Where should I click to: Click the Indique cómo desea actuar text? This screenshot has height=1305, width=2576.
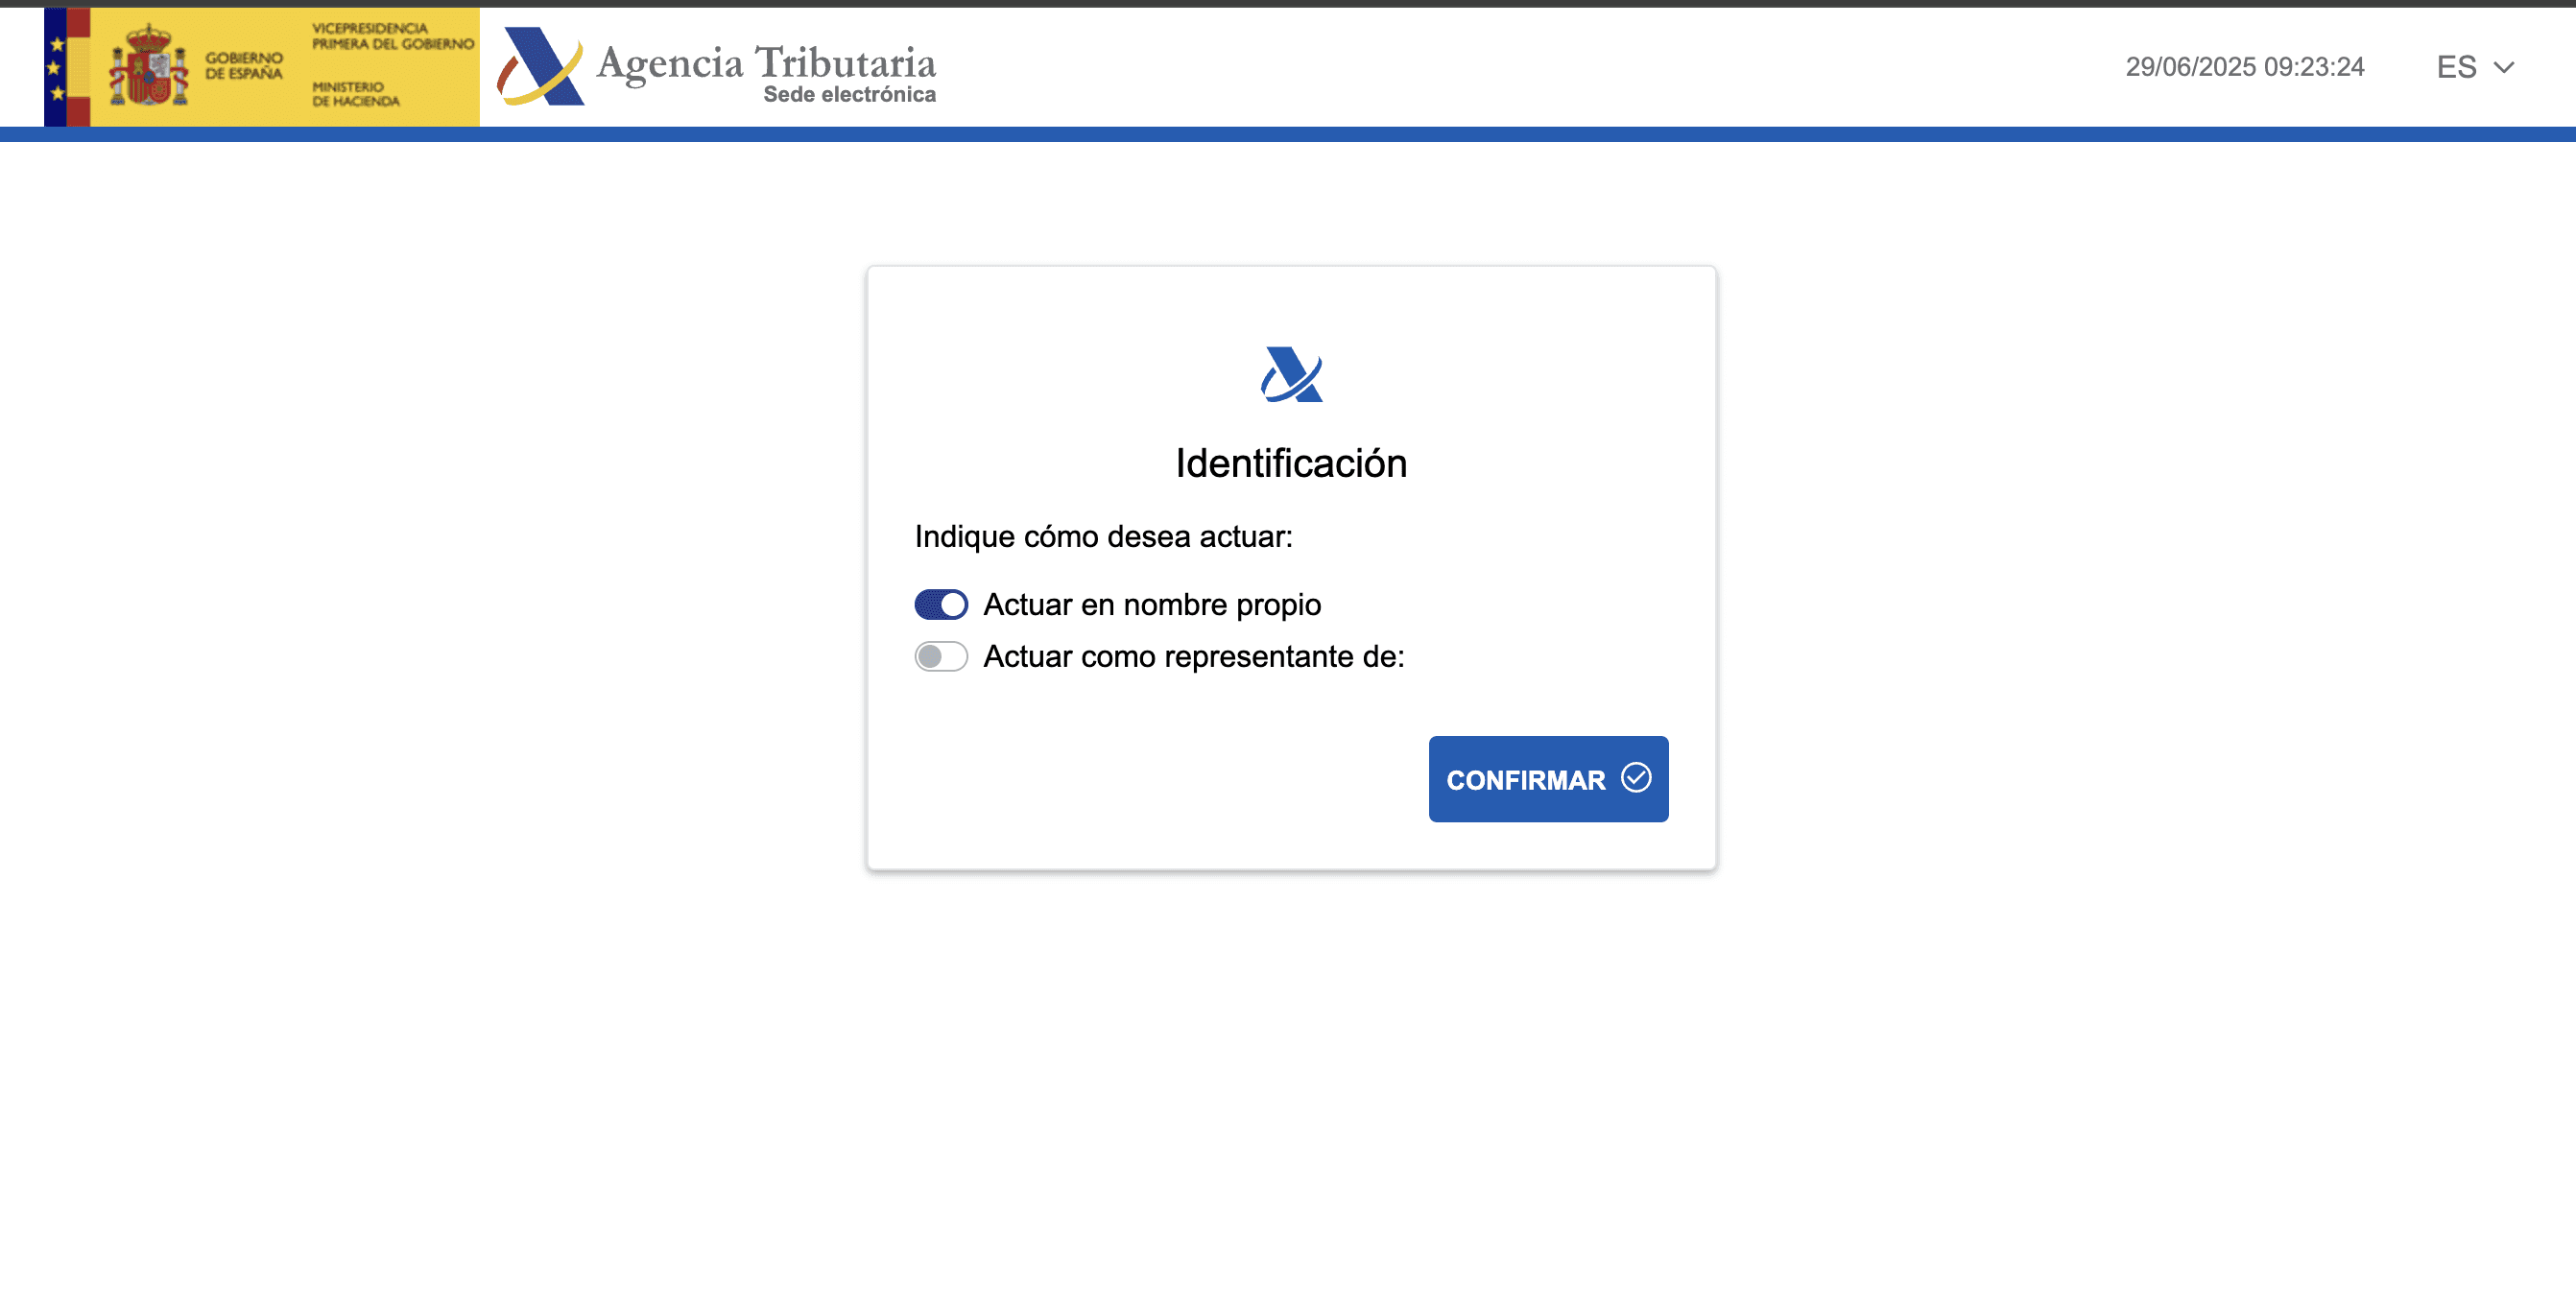pos(1103,536)
